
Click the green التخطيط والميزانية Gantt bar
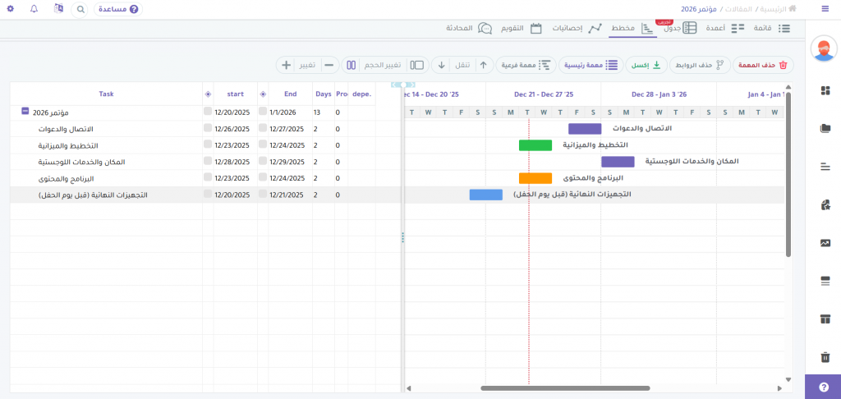535,145
